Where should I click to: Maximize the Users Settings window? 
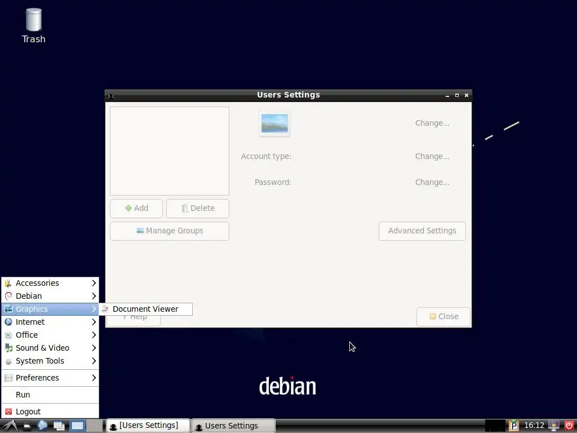(456, 95)
